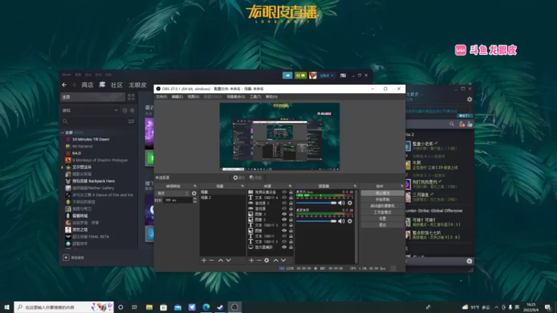557x313 pixels.
Task: Click 停止推流 button in OBS controls
Action: click(382, 193)
